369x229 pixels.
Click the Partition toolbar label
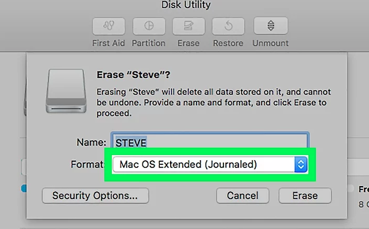tap(149, 43)
